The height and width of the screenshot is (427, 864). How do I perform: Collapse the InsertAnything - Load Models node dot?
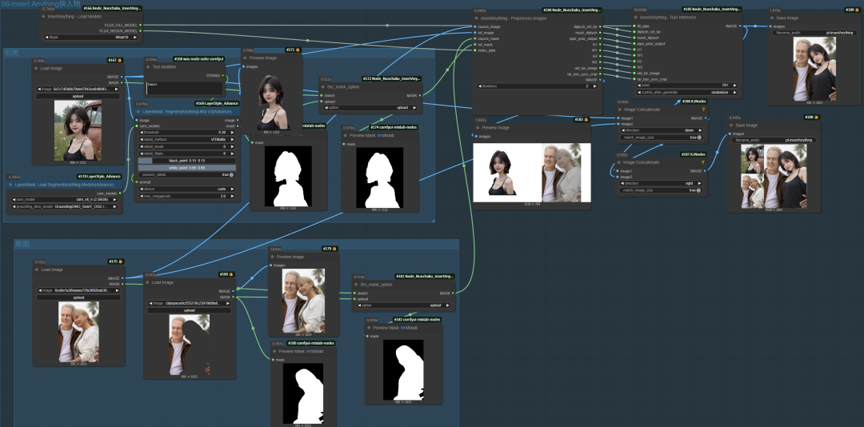tap(44, 16)
